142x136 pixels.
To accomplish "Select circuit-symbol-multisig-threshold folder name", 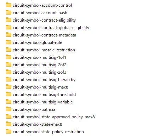I will pos(44,95).
